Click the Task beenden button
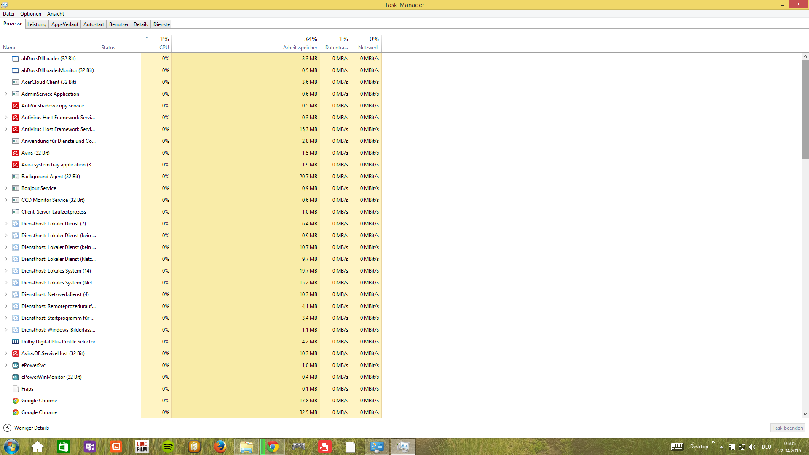The width and height of the screenshot is (809, 455). [787, 428]
